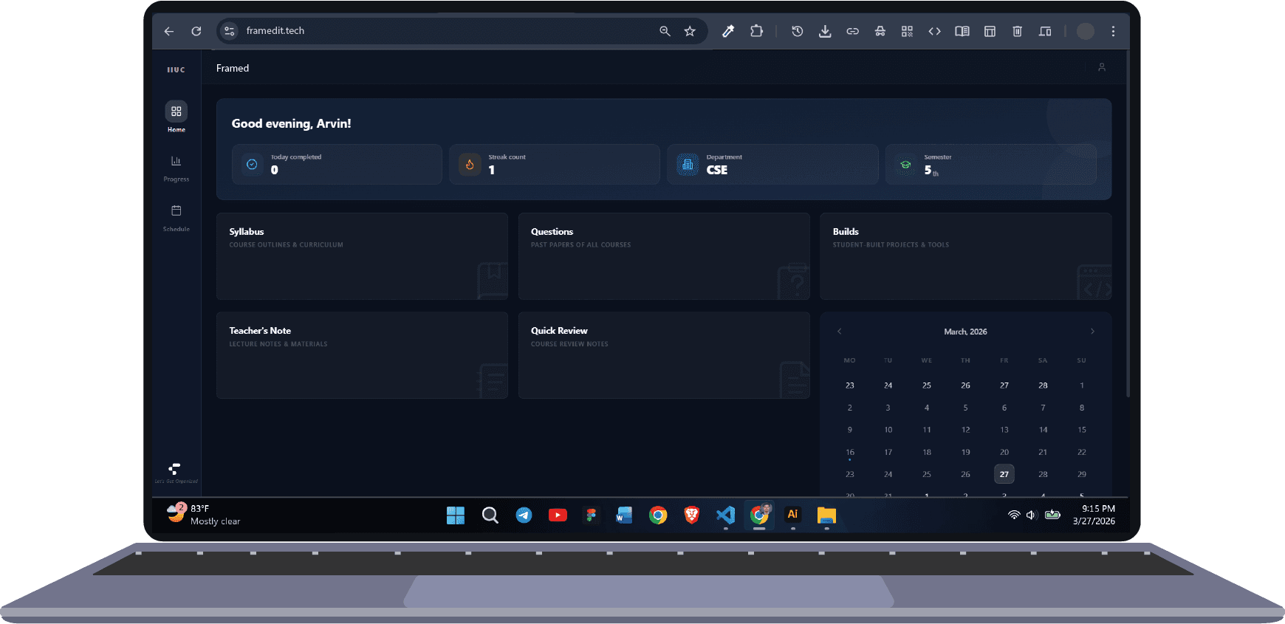The image size is (1285, 624).
Task: Open the Progress sidebar tab
Action: (176, 168)
